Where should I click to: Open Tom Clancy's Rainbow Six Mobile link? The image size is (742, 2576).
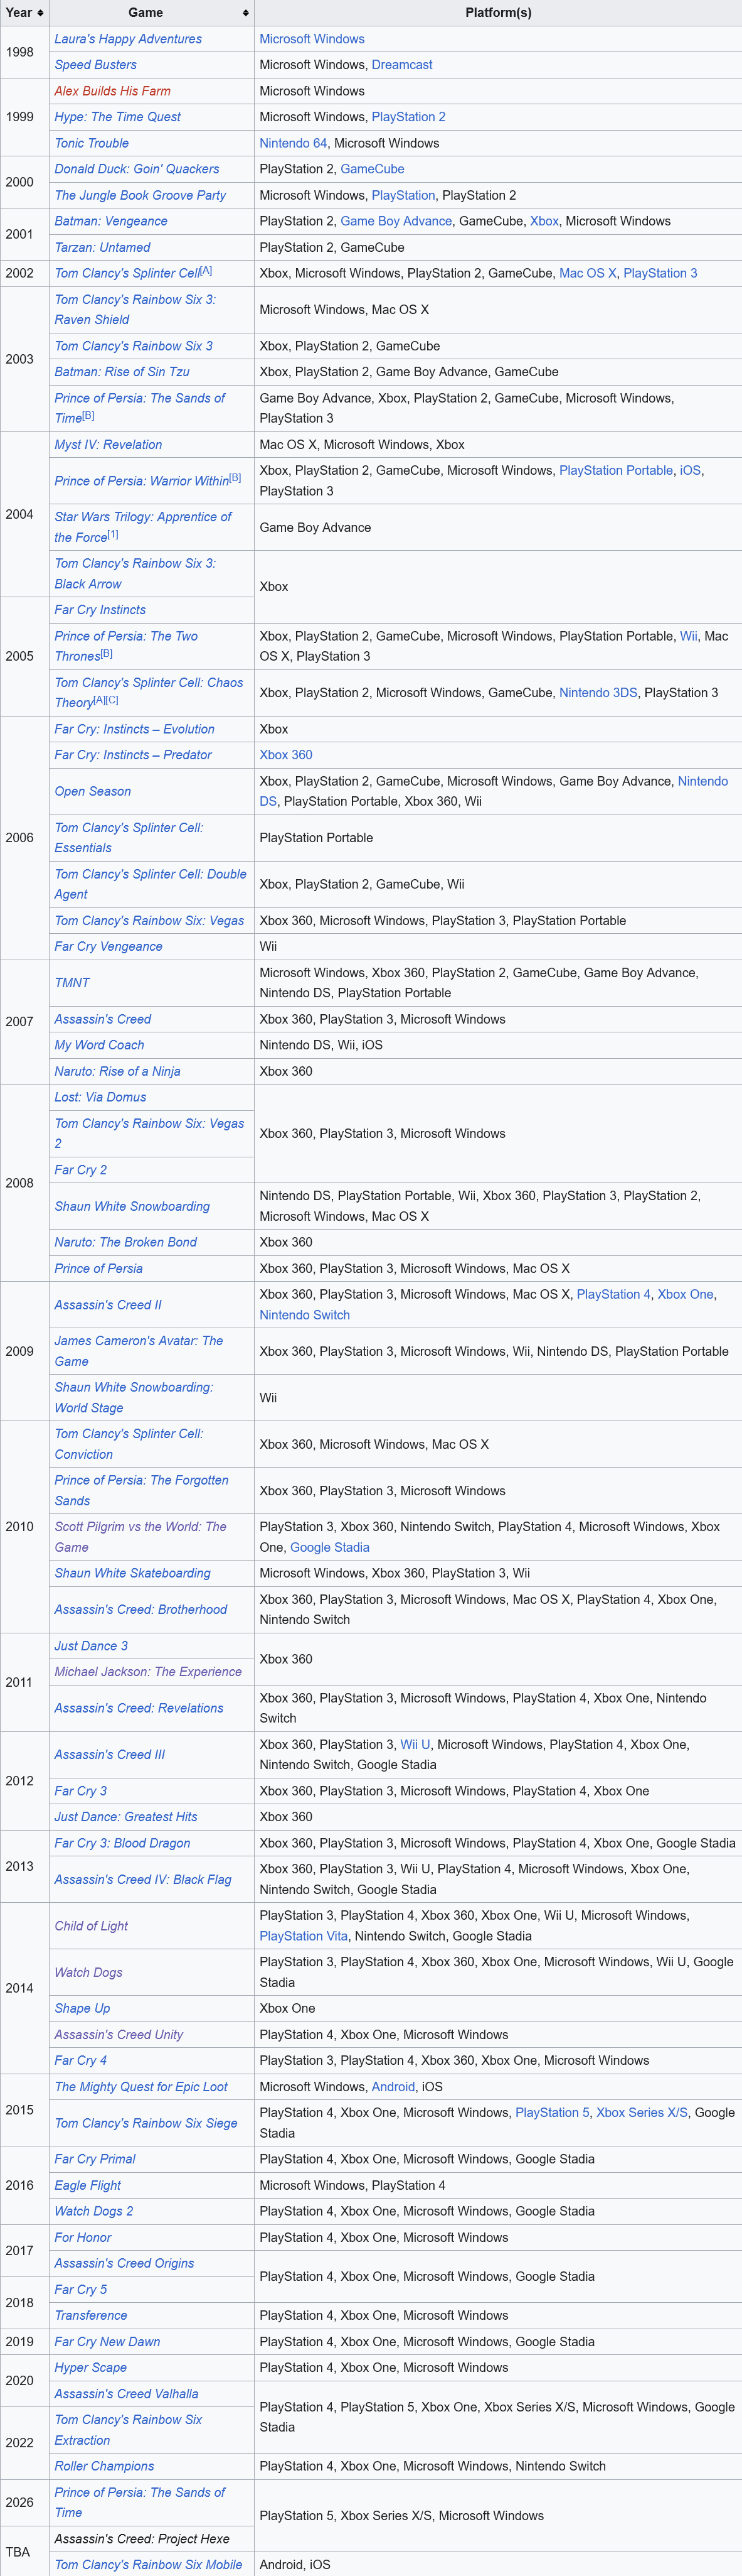pos(148,2564)
